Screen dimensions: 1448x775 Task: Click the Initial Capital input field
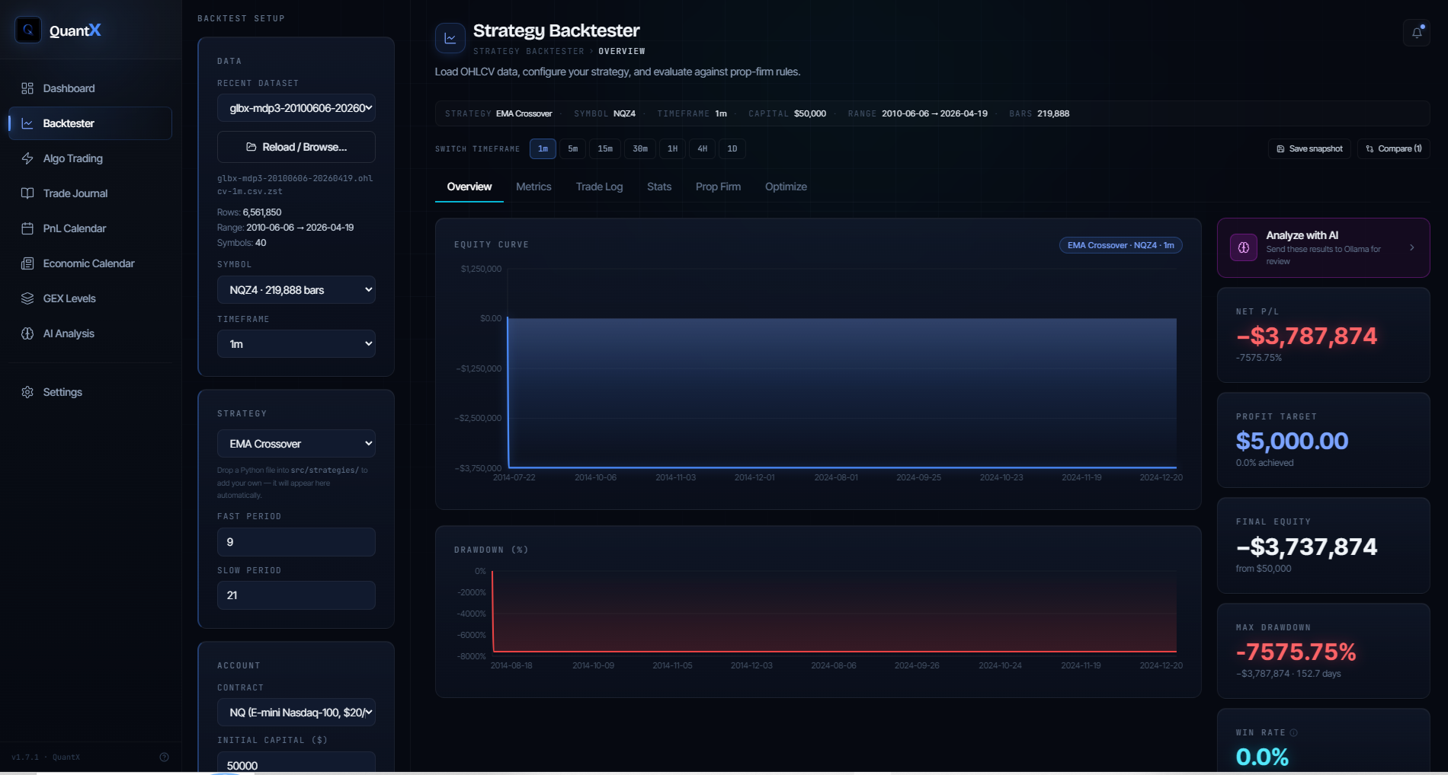tap(296, 763)
